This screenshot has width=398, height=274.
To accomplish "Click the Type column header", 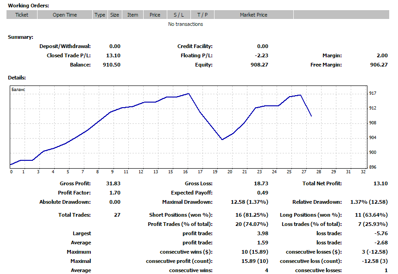I will [100, 15].
